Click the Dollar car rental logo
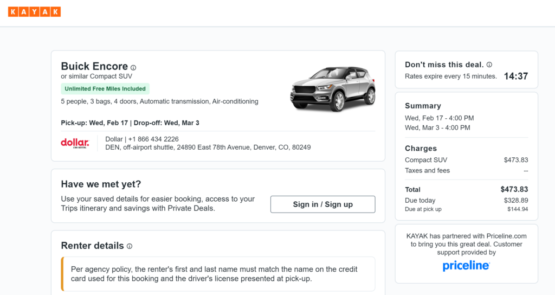This screenshot has height=295, width=555. point(75,143)
